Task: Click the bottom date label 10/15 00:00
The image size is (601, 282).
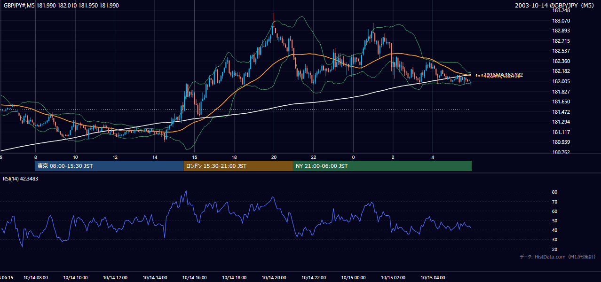Action: pos(353,278)
